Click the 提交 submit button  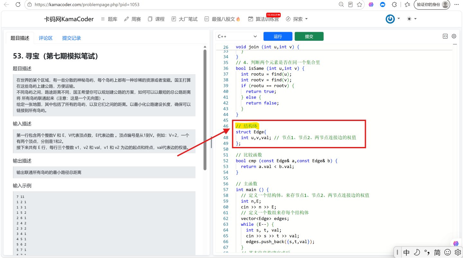(309, 36)
